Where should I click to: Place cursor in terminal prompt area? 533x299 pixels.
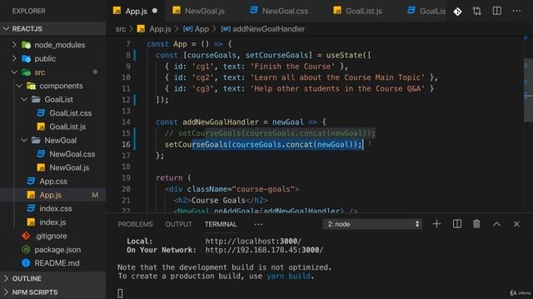120,293
